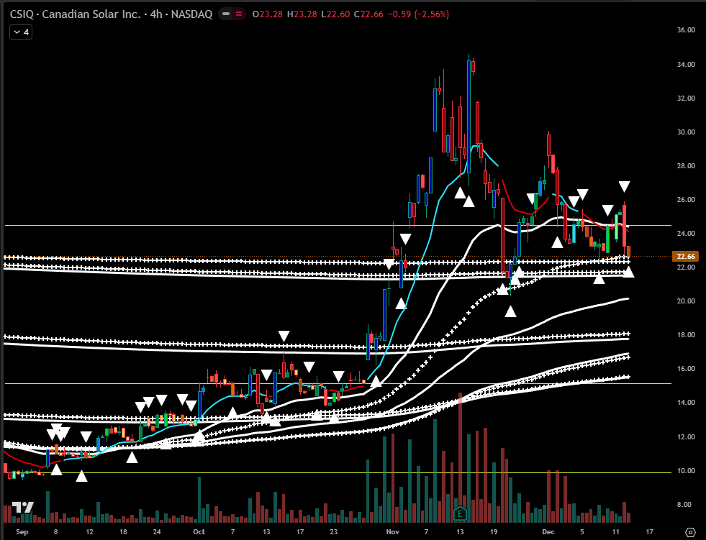Viewport: 706px width, 540px height.
Task: Click the 28.00 price axis label
Action: point(686,165)
